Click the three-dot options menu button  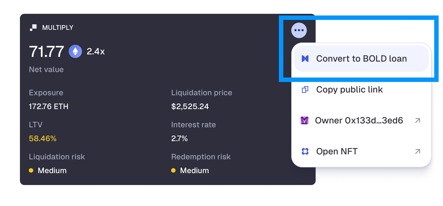pyautogui.click(x=299, y=30)
